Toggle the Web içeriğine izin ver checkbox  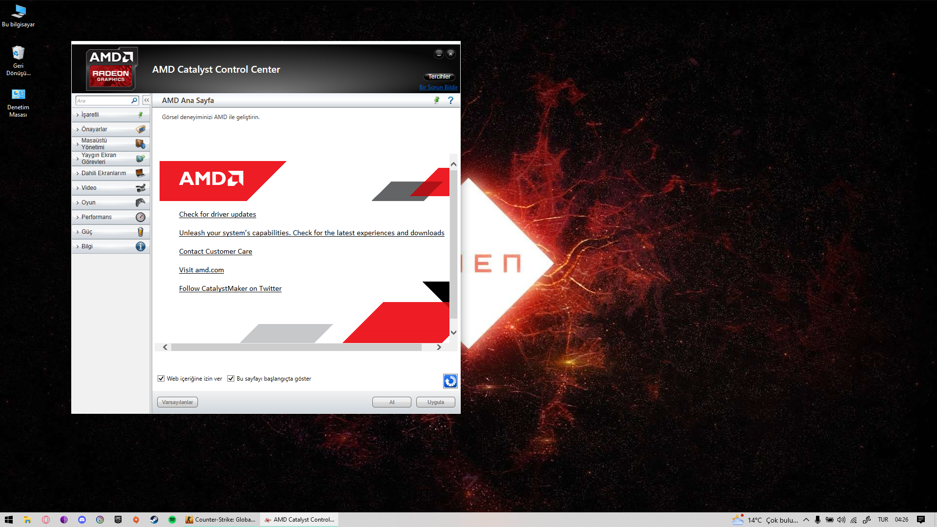pos(161,379)
